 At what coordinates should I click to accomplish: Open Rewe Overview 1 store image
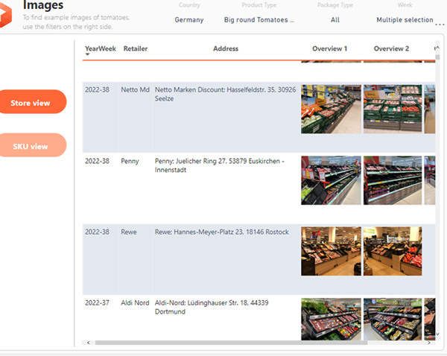click(x=331, y=251)
